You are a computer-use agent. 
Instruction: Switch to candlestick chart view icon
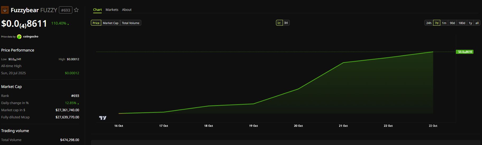pos(286,23)
